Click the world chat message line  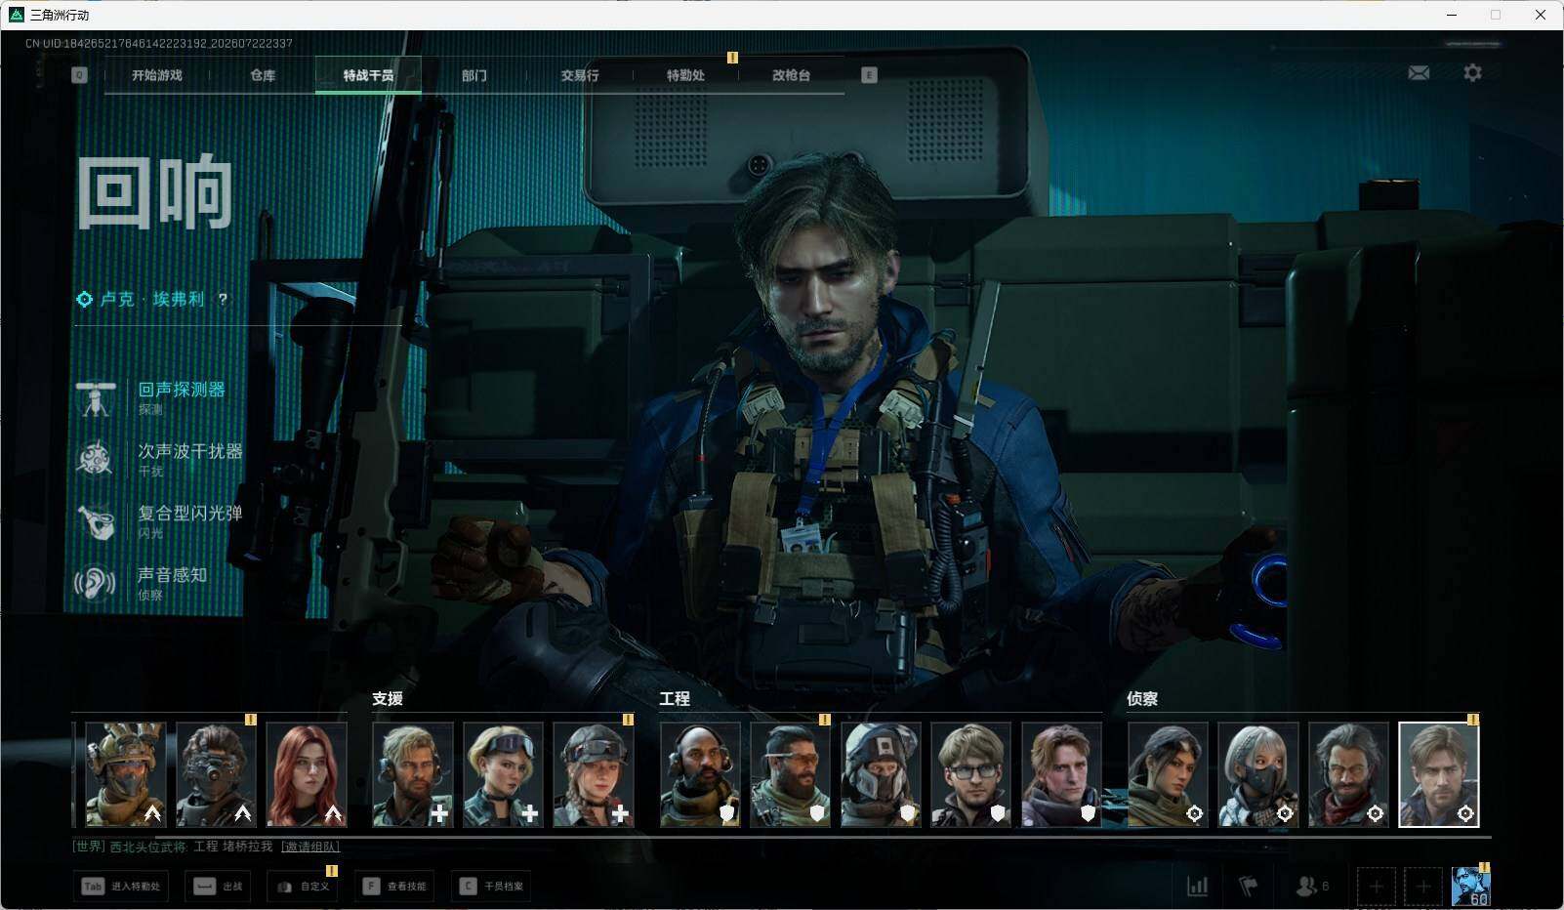coord(206,847)
